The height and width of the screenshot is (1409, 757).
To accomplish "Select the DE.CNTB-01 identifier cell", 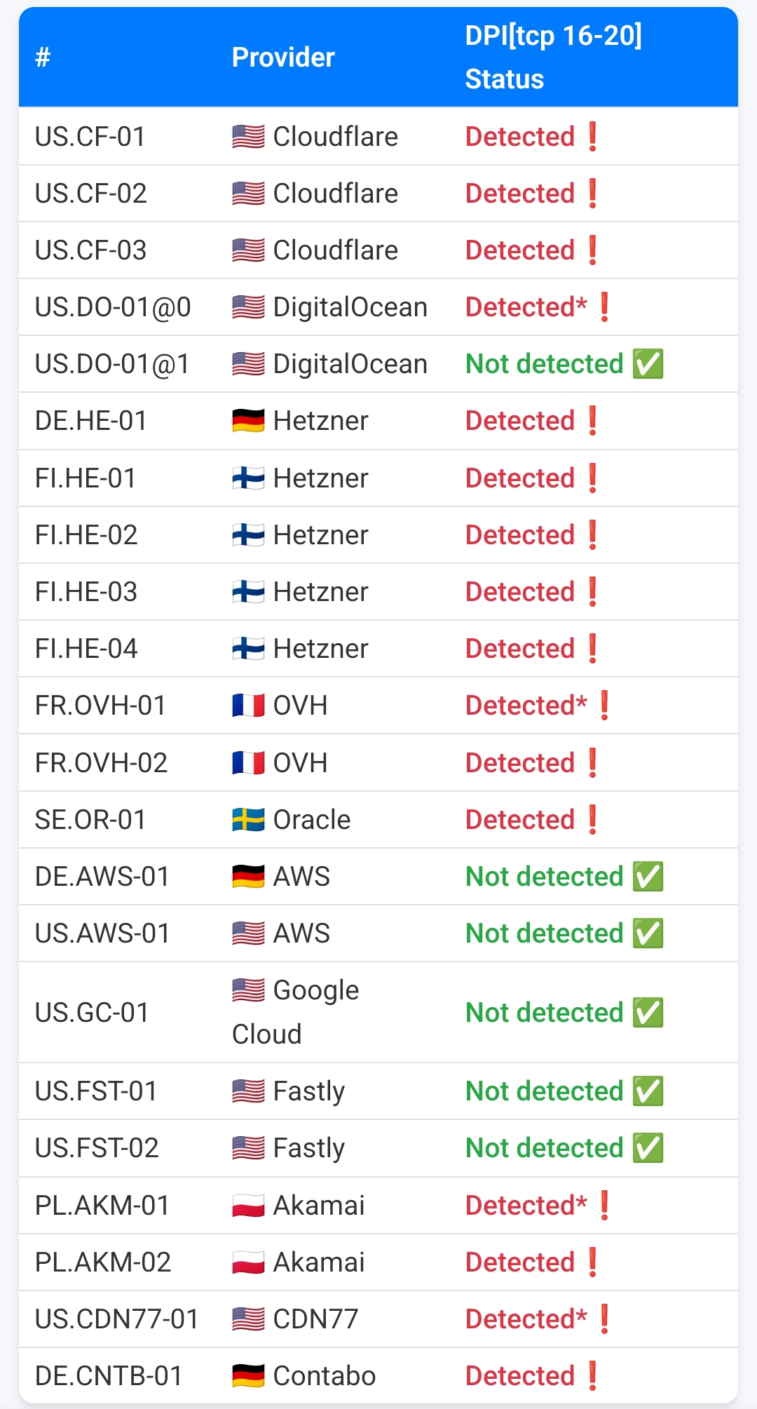I will [x=109, y=1376].
